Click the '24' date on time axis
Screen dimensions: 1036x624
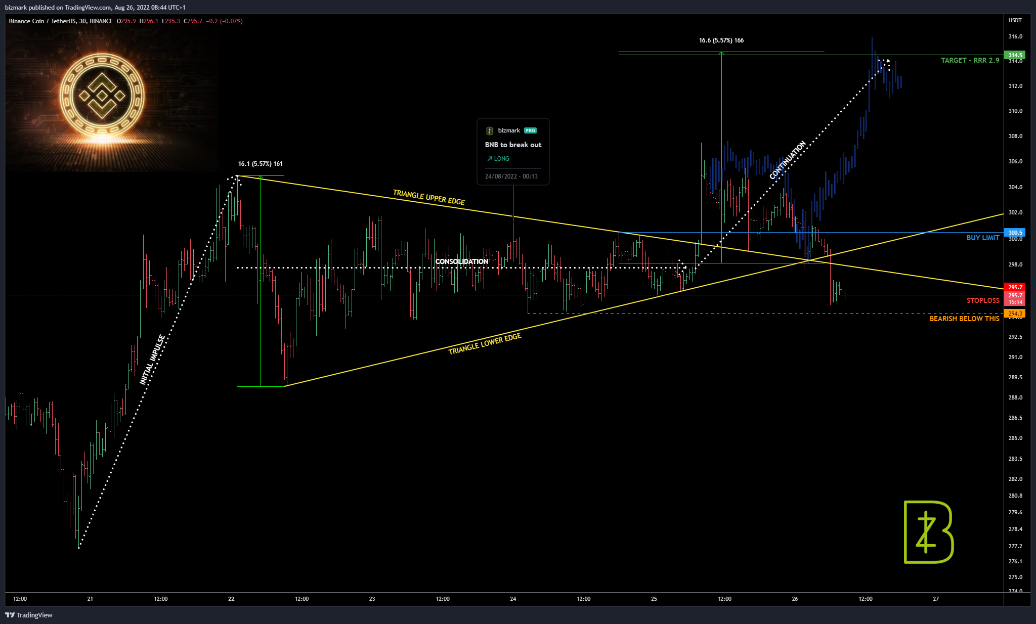click(513, 599)
